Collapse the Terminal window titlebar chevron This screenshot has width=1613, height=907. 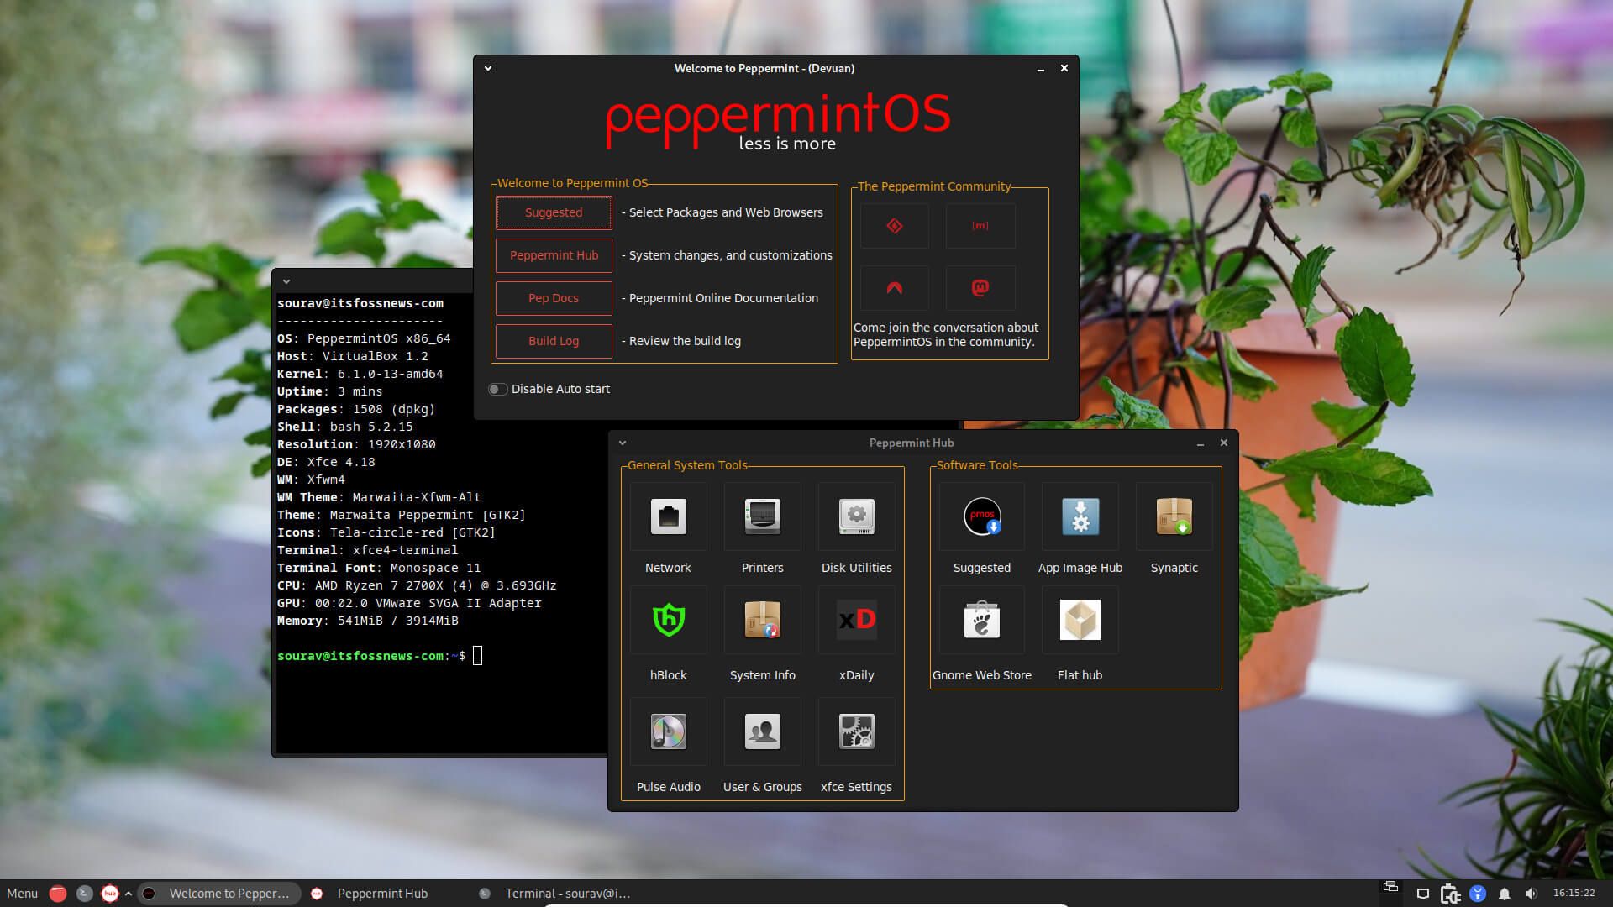286,281
